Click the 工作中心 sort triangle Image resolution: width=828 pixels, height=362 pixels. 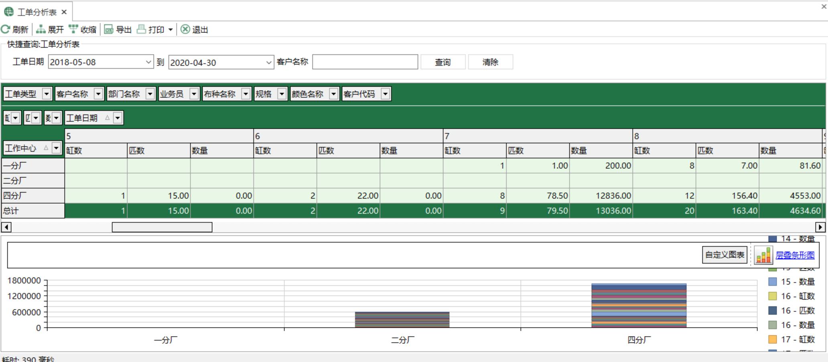tap(46, 148)
